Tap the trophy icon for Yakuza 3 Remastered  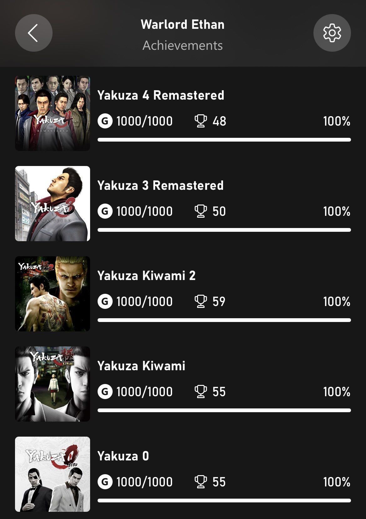tap(201, 211)
